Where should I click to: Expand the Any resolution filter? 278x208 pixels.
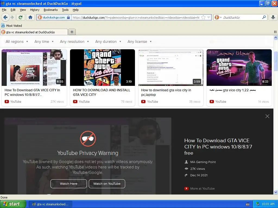74,41
